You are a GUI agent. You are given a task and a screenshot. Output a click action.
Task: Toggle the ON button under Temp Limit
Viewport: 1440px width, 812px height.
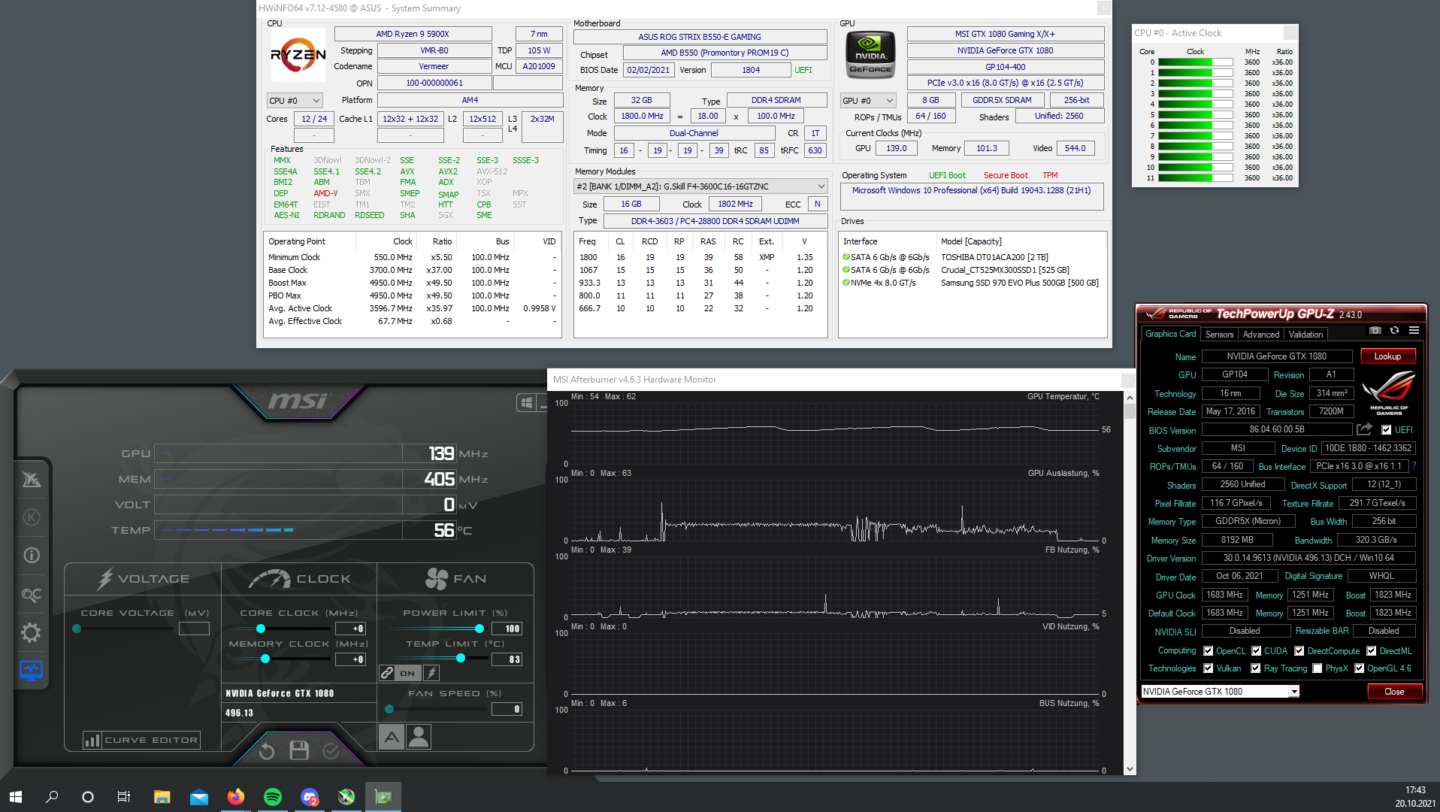coord(407,673)
